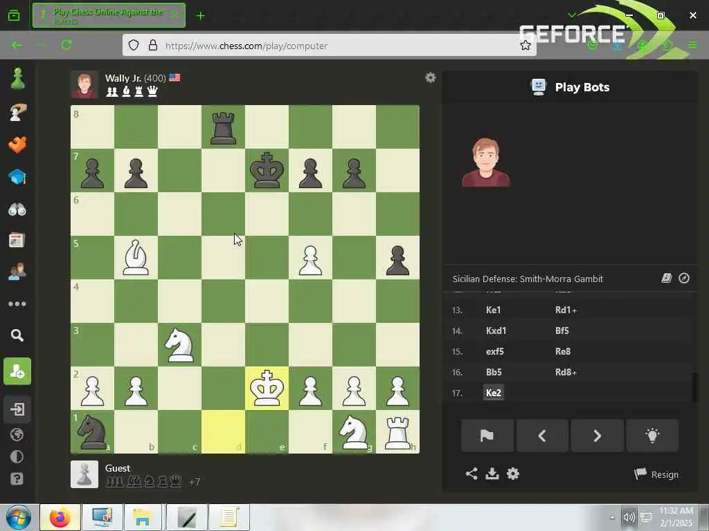The image size is (709, 531).
Task: Open the Watch binoculars icon
Action: click(17, 209)
